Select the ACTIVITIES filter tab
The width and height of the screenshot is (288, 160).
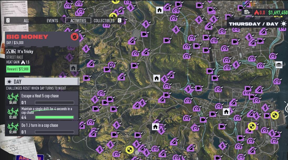click(78, 20)
